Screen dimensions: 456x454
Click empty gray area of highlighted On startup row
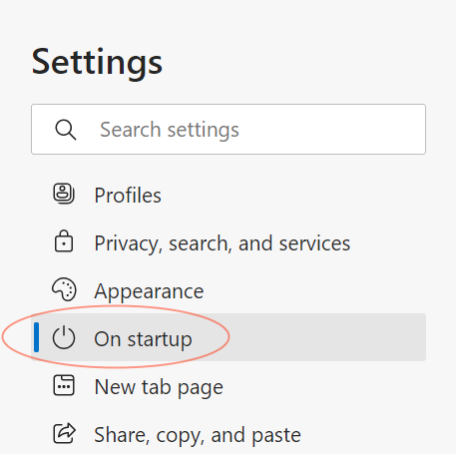pyautogui.click(x=326, y=337)
